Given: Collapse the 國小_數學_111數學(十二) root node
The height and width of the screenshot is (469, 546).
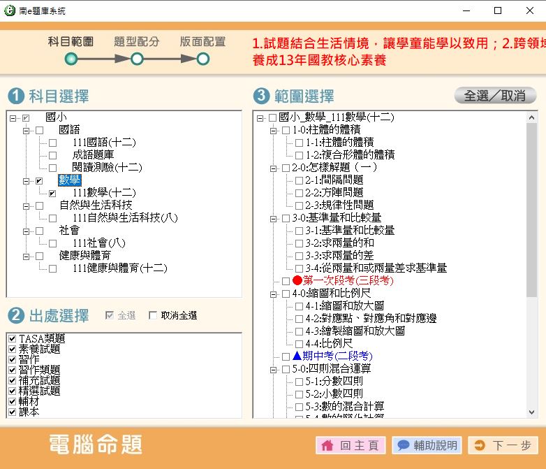Looking at the screenshot, I should pyautogui.click(x=260, y=119).
